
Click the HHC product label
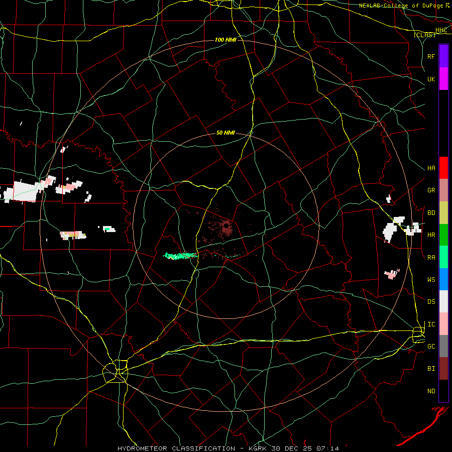(441, 30)
